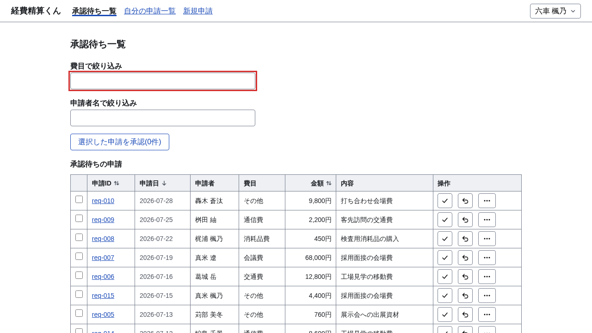Open the 新規申請 tab
This screenshot has width=592, height=333.
[x=198, y=11]
